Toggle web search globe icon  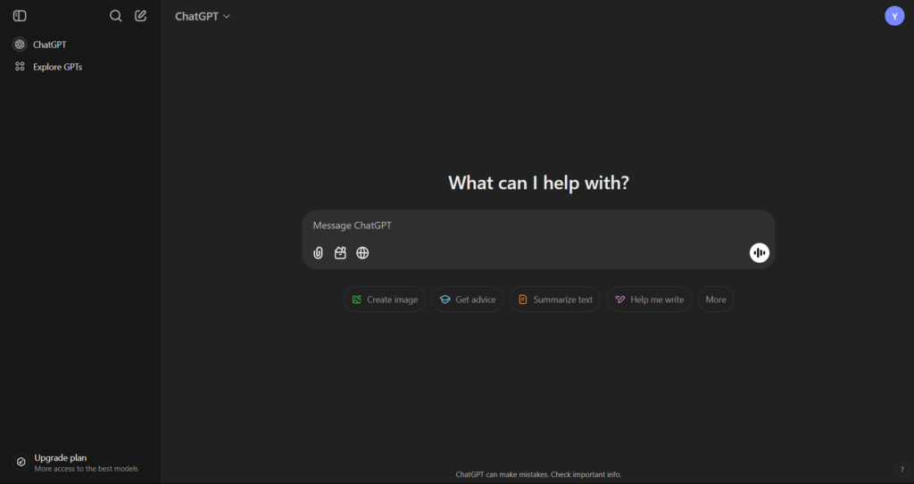coord(362,253)
